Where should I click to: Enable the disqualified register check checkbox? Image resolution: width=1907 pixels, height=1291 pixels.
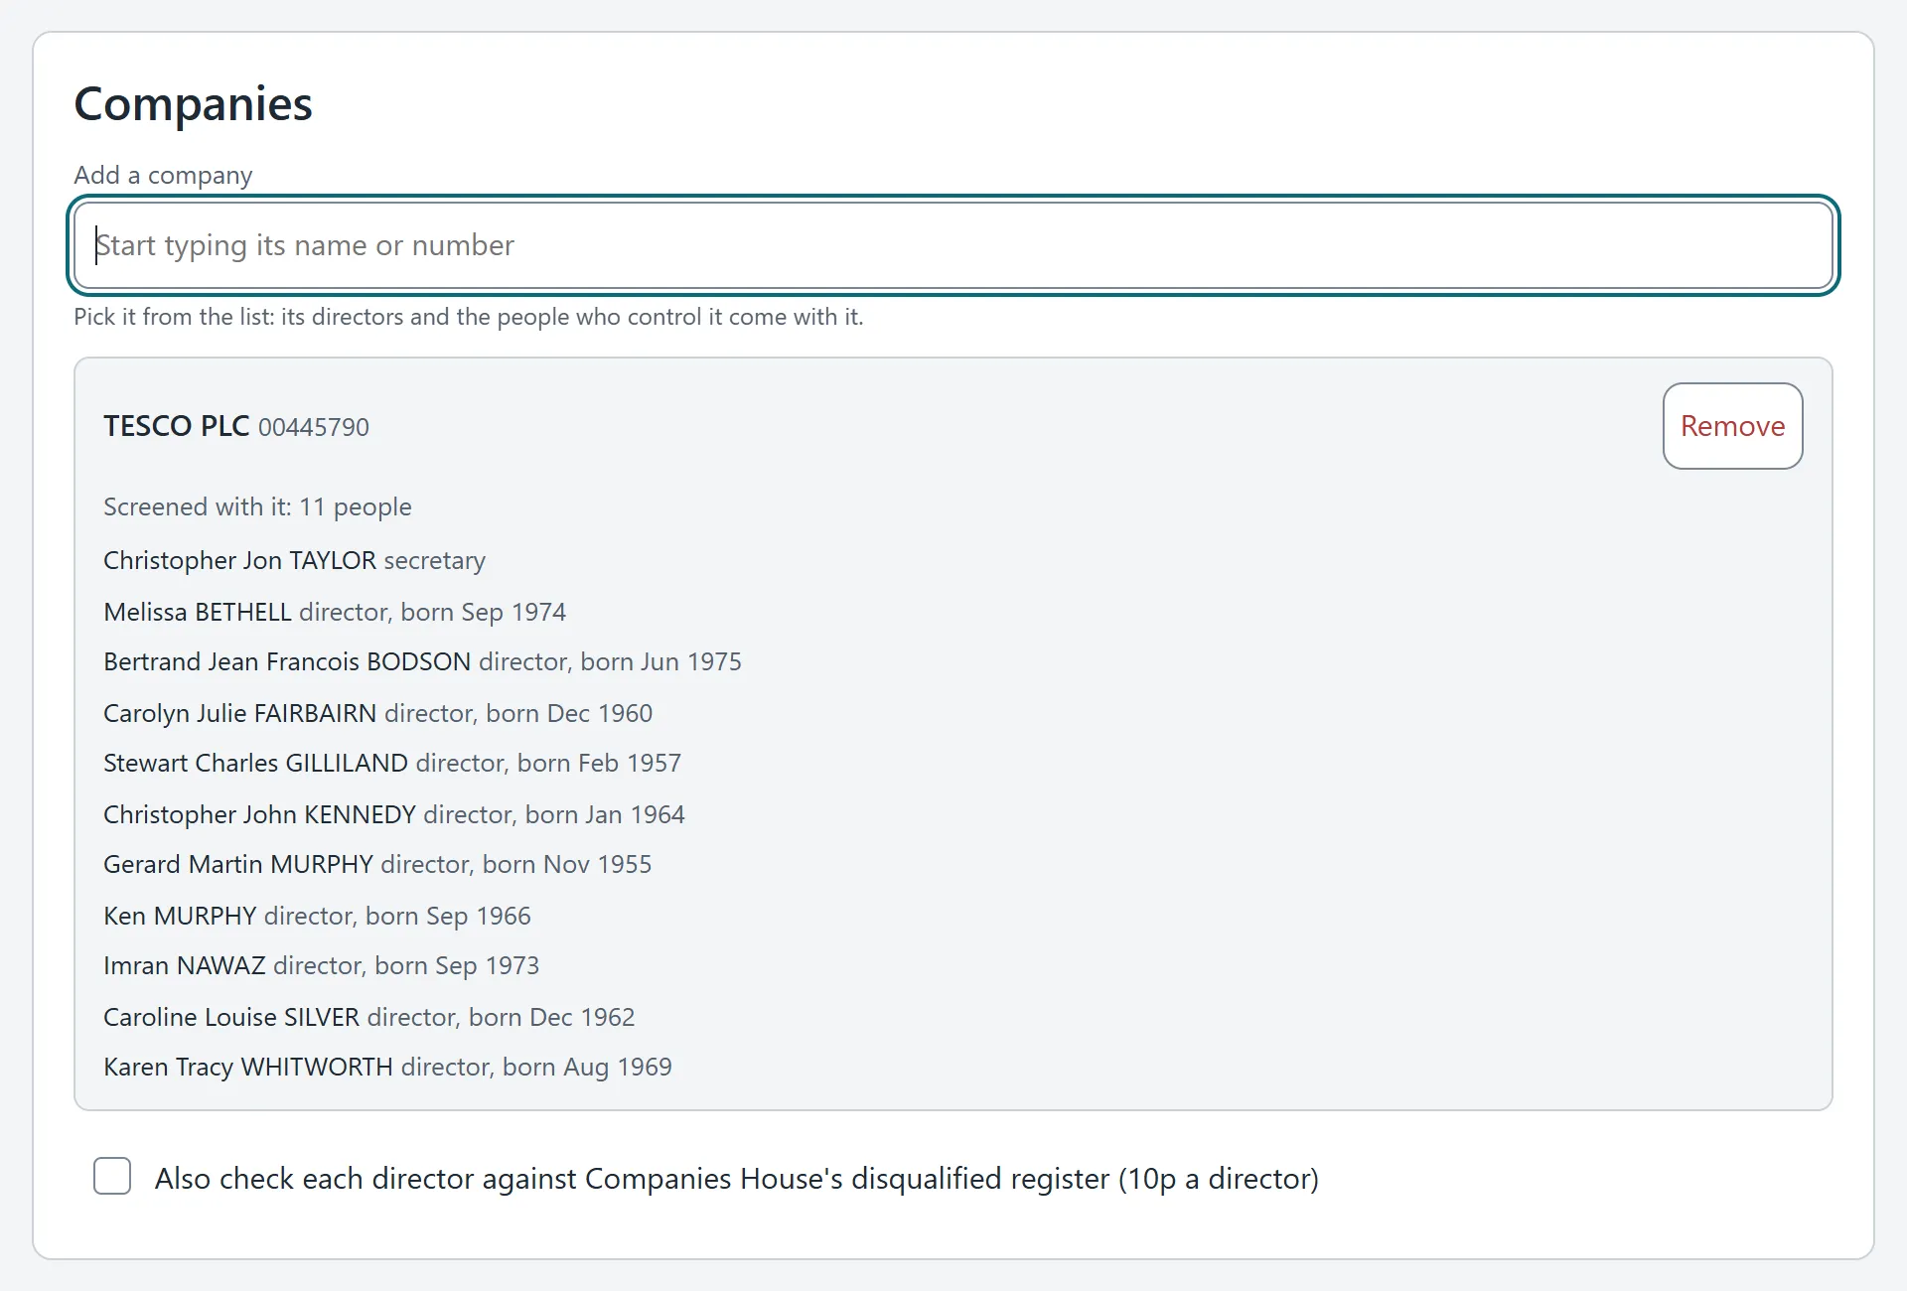(x=112, y=1177)
